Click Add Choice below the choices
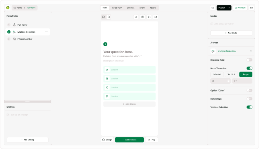259x149 pixels. pos(129,104)
